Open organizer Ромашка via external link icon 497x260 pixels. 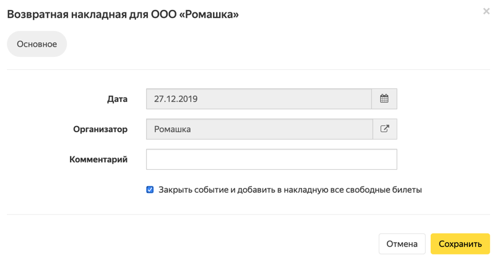(385, 129)
